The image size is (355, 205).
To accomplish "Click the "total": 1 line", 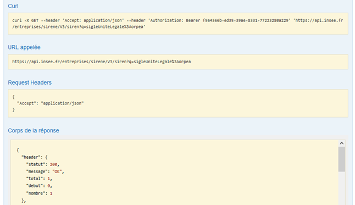I will pos(39,179).
